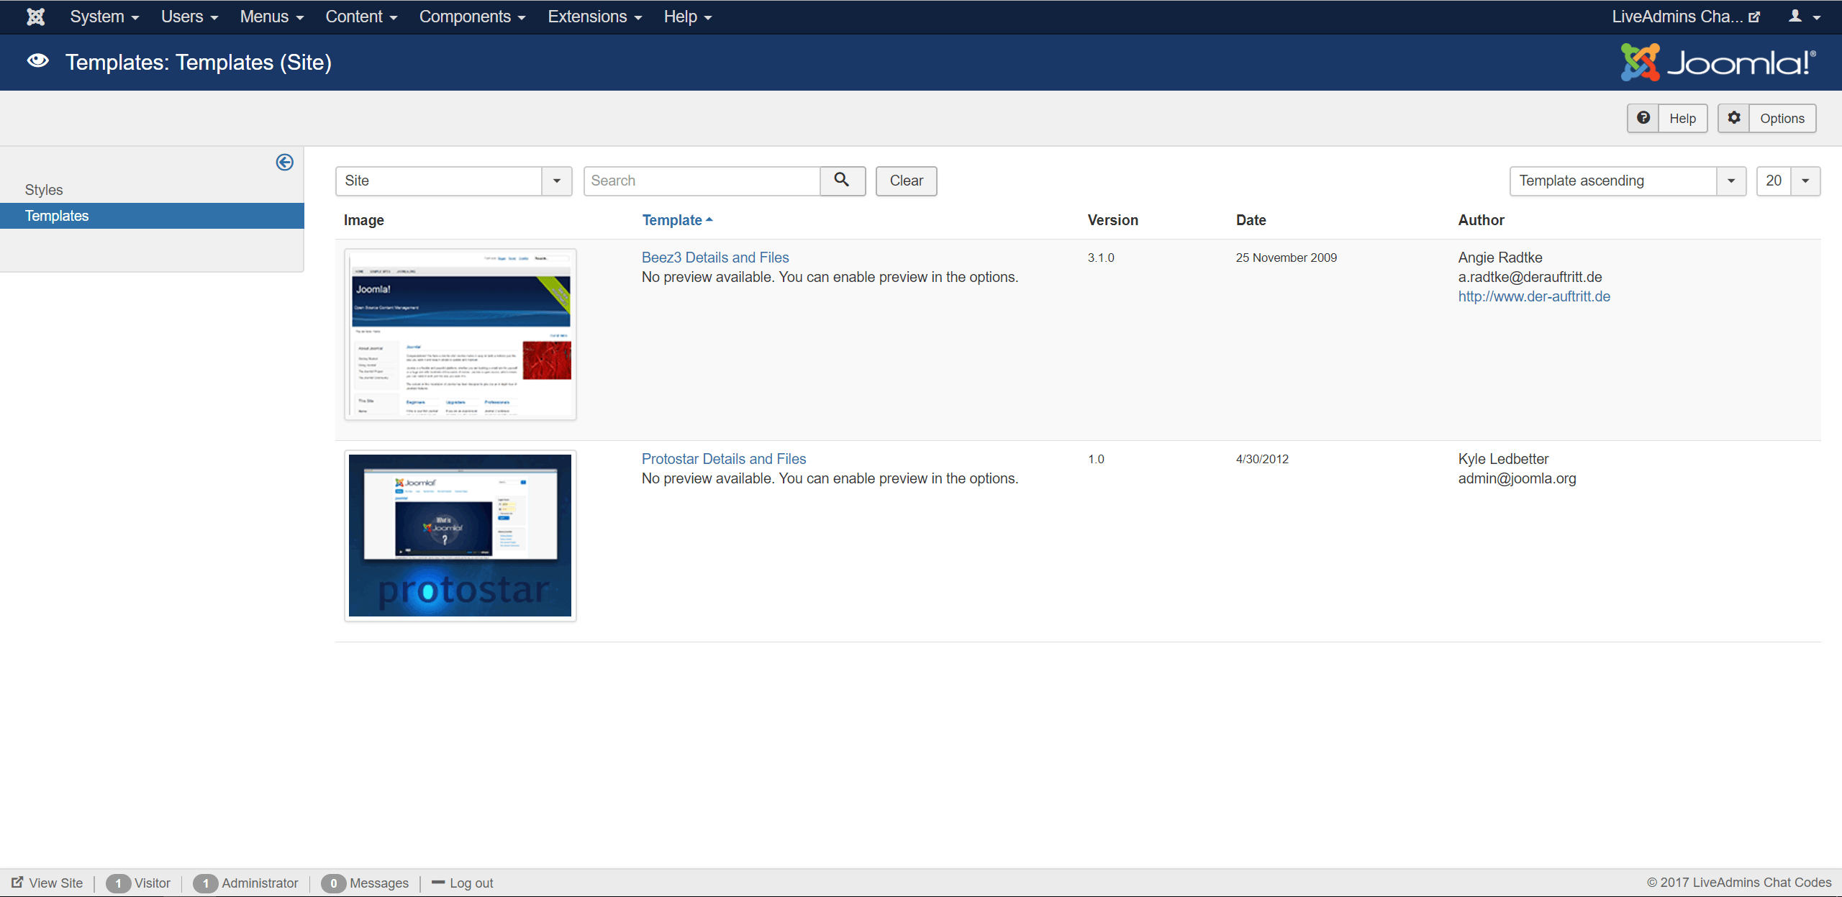Open the System menu
The image size is (1842, 897).
[104, 17]
